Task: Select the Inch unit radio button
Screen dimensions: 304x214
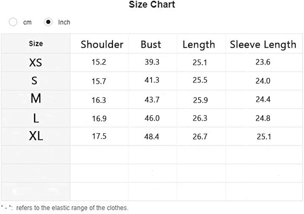Action: coord(48,22)
